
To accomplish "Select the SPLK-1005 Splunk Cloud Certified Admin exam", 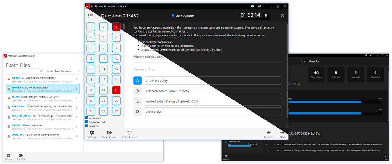I will [x=43, y=136].
